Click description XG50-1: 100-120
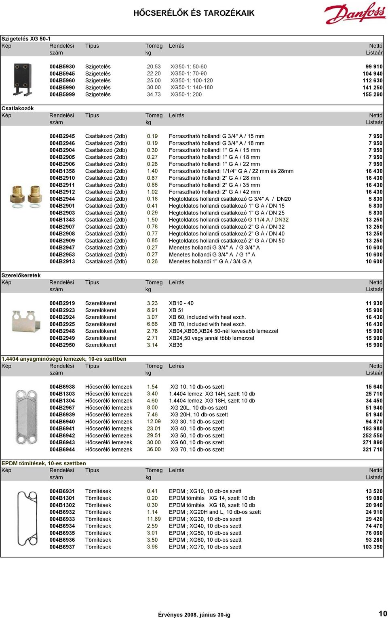The image size is (388, 618). click(x=192, y=80)
